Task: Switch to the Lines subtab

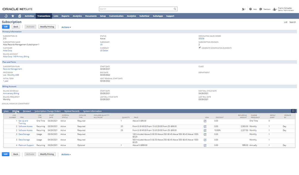Action: (x=6, y=111)
